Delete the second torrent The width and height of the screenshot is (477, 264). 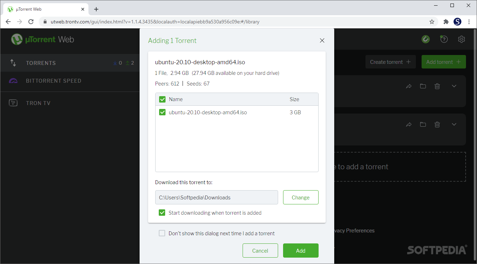click(437, 125)
